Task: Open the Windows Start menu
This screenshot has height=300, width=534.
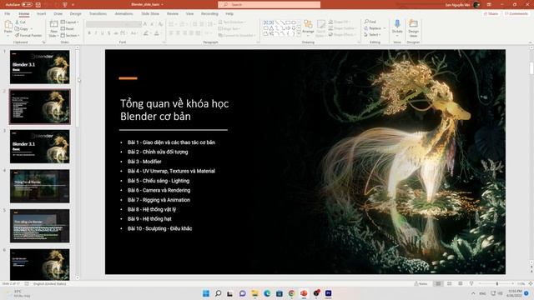Action: 206,293
